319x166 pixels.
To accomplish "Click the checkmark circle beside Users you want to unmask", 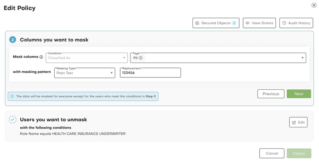I will [x=13, y=120].
